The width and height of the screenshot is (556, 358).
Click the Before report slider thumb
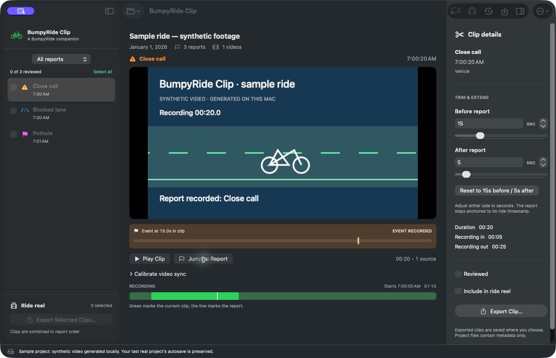click(x=480, y=136)
